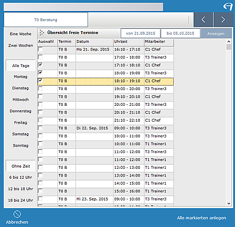This screenshot has height=227, width=235.
Task: Click the bis 05.10.2015 date field
Action: [x=180, y=34]
